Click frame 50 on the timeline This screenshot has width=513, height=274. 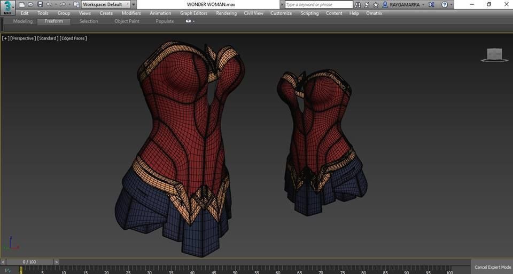click(x=235, y=271)
